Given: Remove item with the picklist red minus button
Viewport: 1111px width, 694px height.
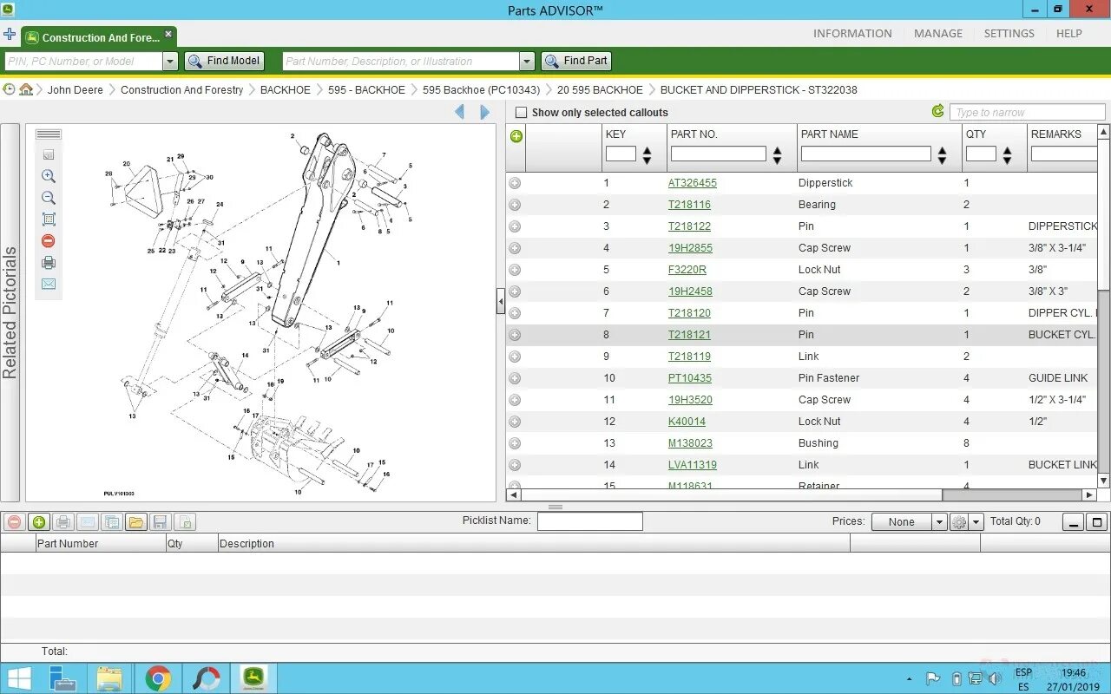Looking at the screenshot, I should point(14,522).
